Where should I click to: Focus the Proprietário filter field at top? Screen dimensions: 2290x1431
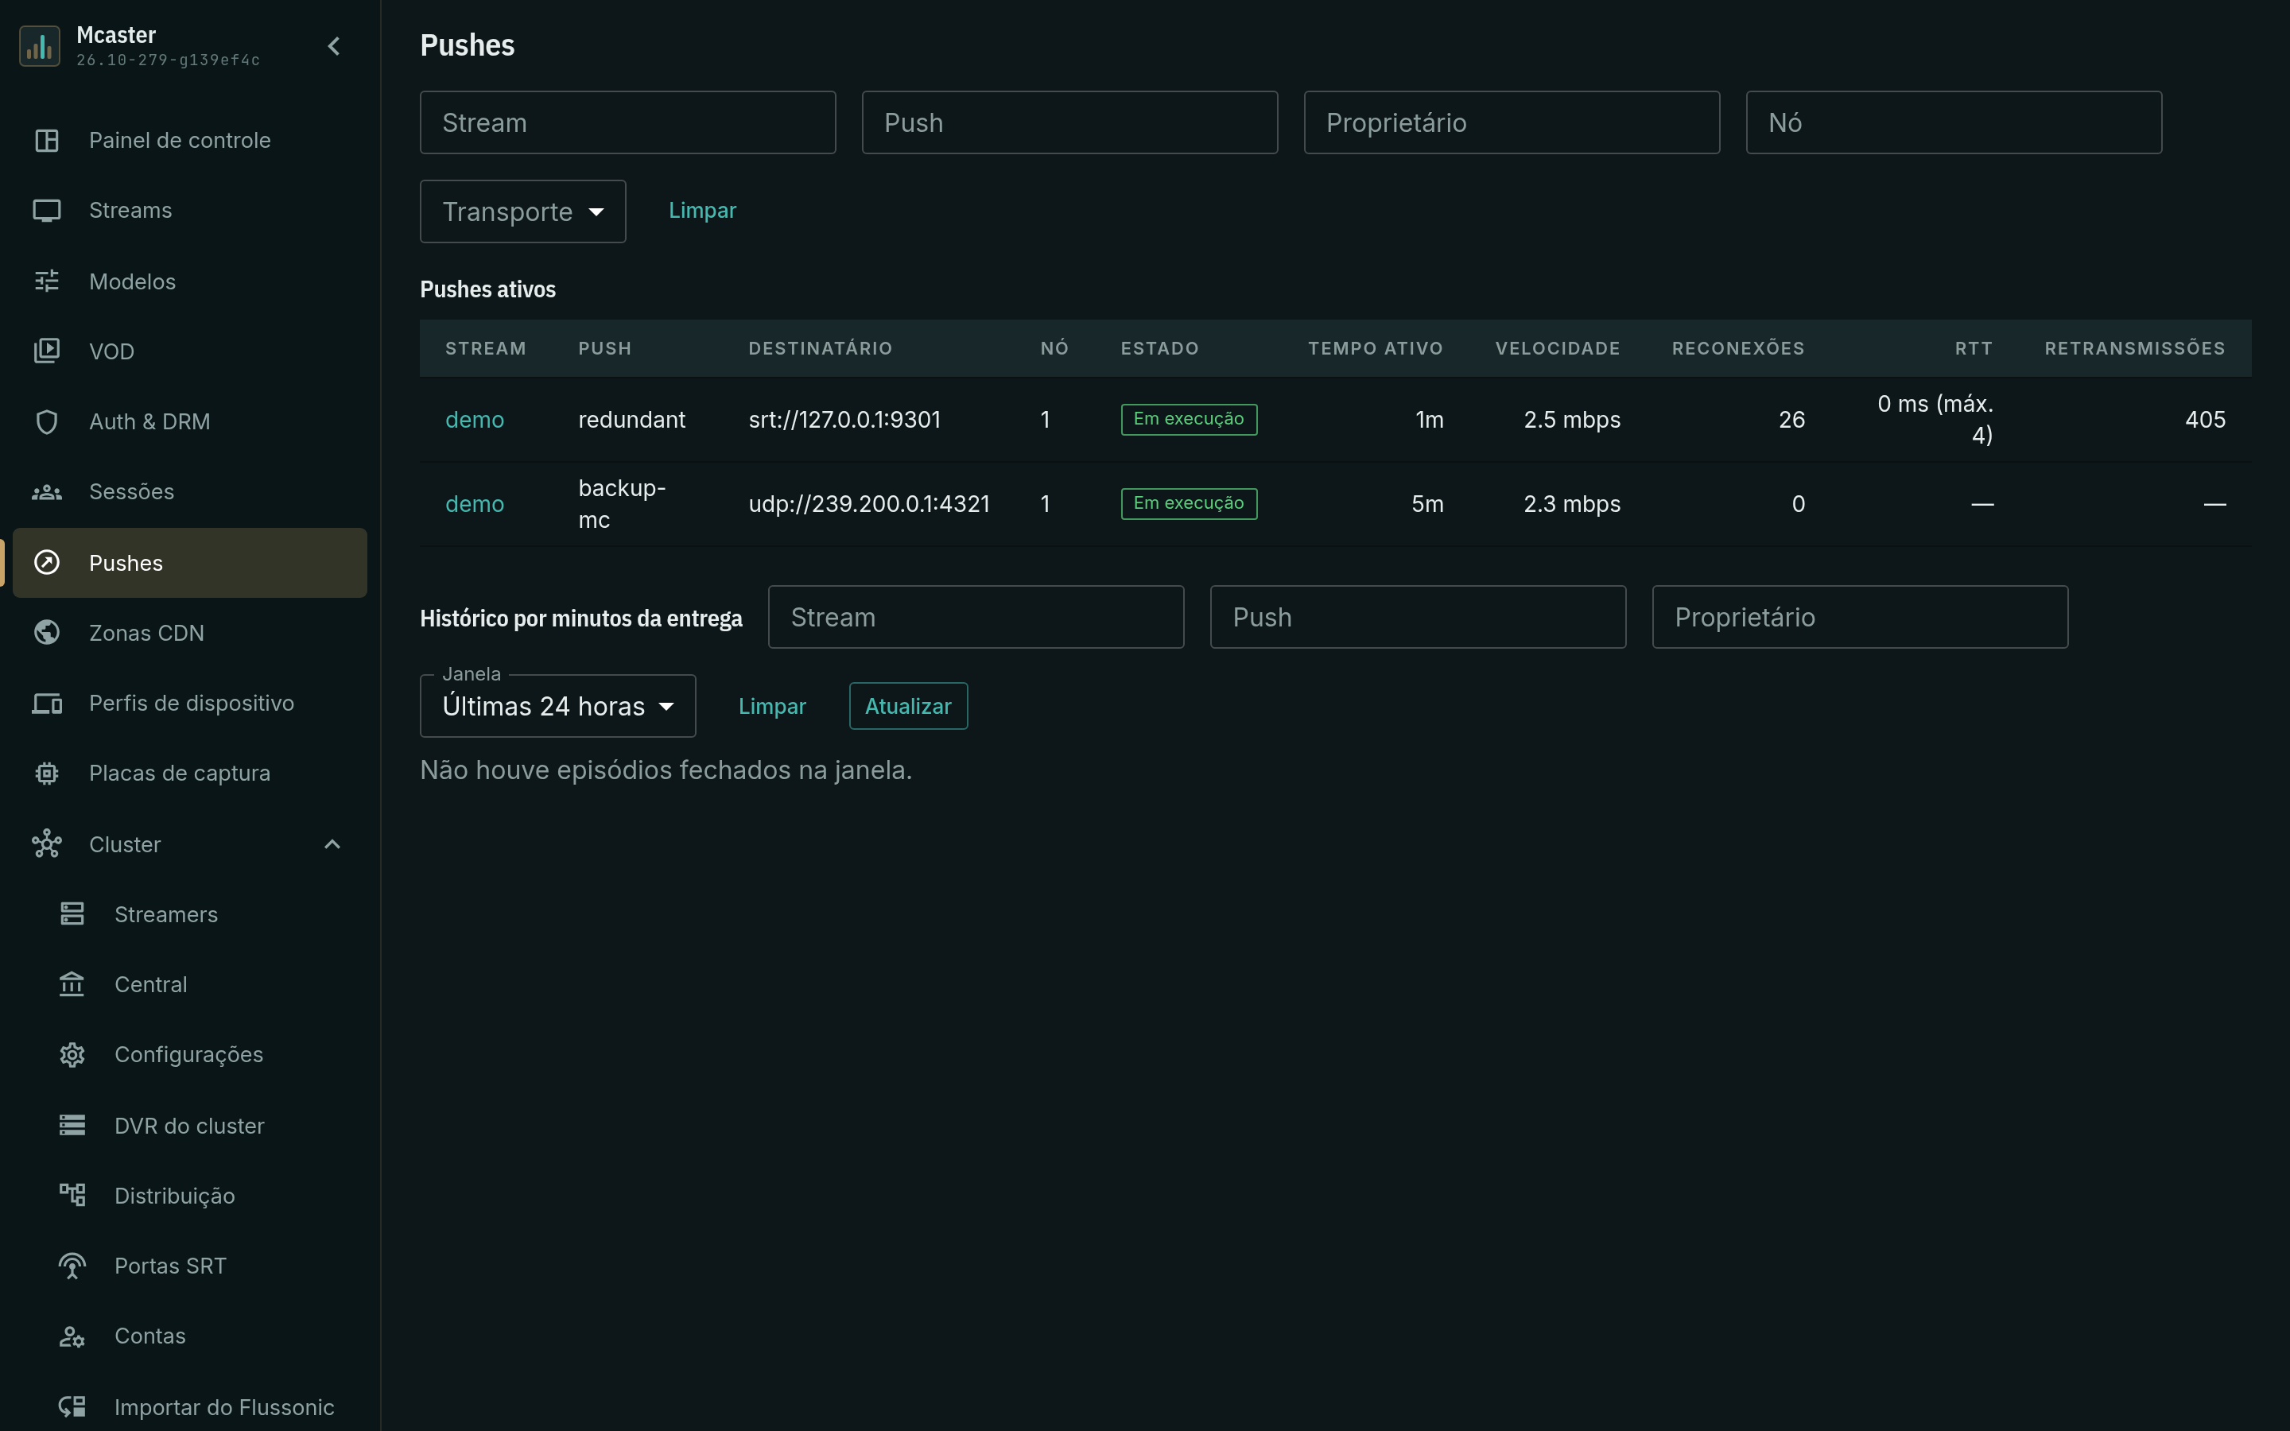coord(1512,122)
